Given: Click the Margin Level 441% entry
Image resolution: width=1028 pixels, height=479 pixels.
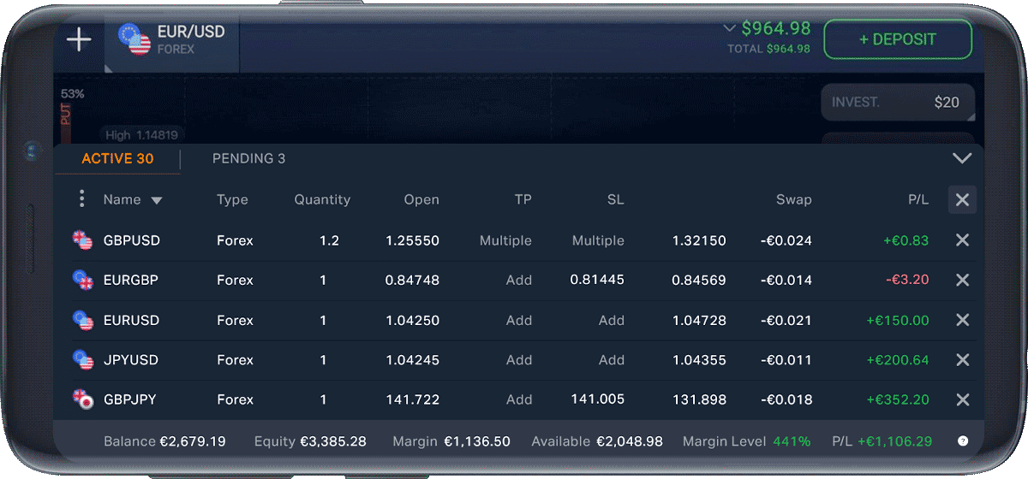Looking at the screenshot, I should tap(746, 441).
